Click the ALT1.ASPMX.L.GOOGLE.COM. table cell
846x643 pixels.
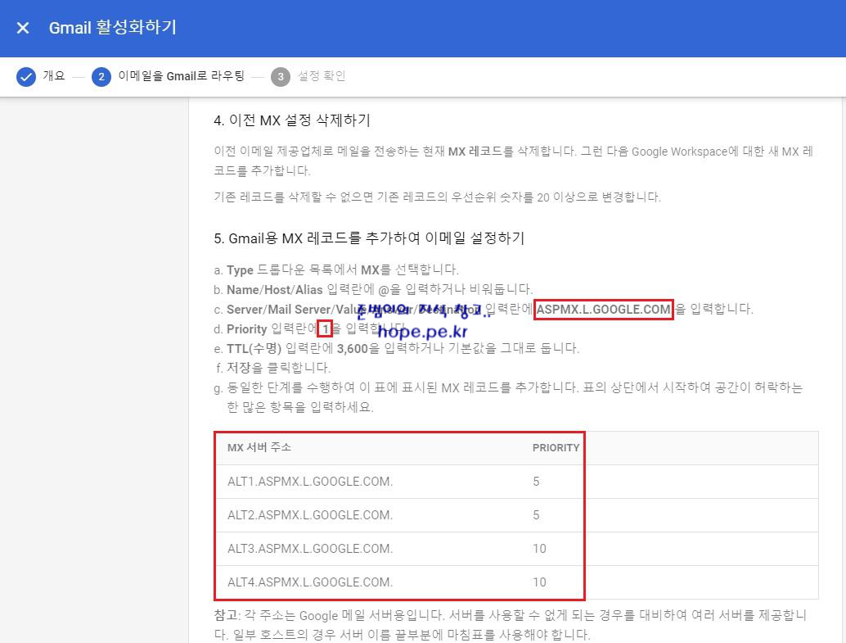tap(310, 482)
